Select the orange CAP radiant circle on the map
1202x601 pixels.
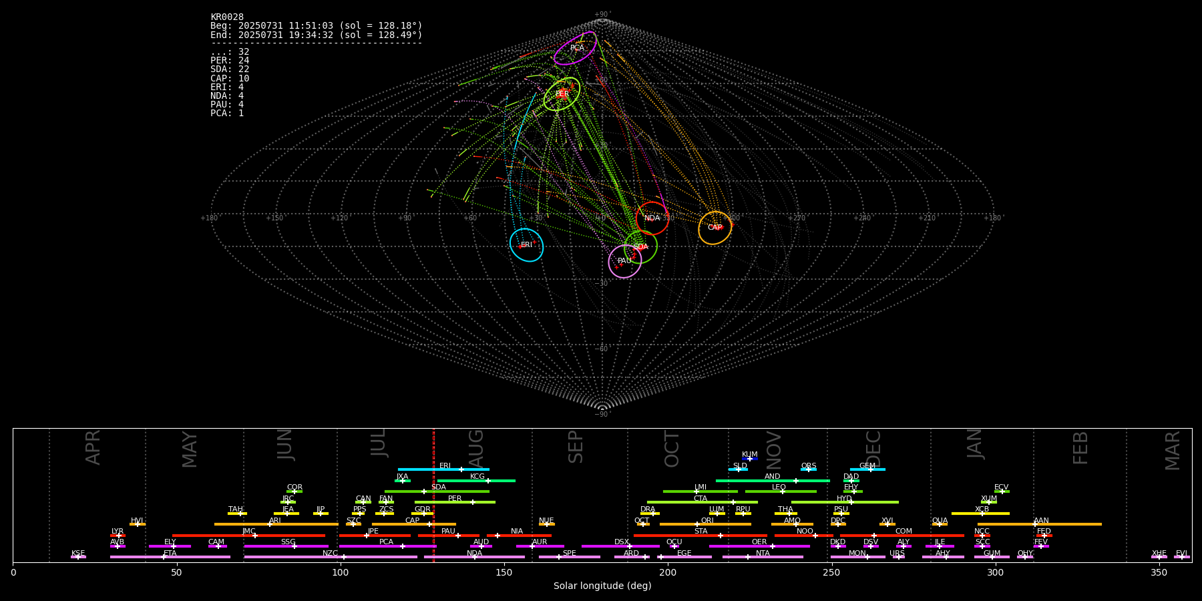[x=715, y=228]
